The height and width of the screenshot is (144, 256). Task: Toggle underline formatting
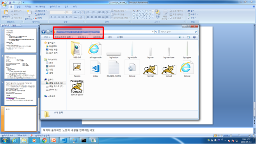59,17
